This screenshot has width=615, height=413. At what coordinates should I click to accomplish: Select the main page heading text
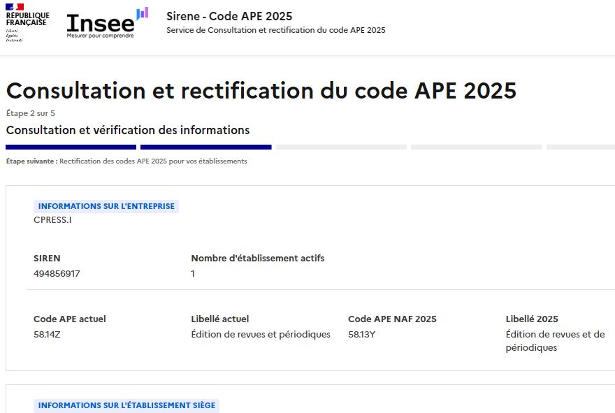261,91
